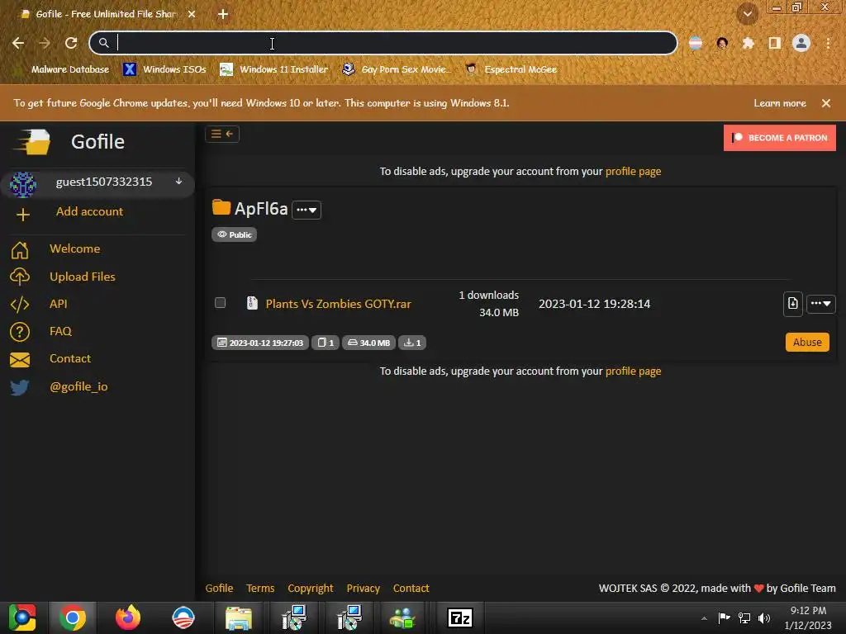Open Malware Database bookmark
The width and height of the screenshot is (846, 634).
click(62, 69)
